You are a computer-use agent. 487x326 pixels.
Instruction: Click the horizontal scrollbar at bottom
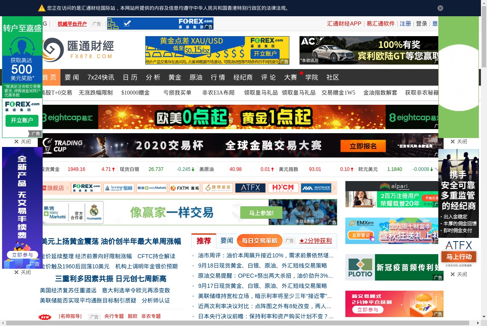237,323
